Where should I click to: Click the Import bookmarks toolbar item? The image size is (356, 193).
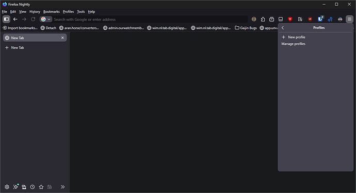pos(20,28)
